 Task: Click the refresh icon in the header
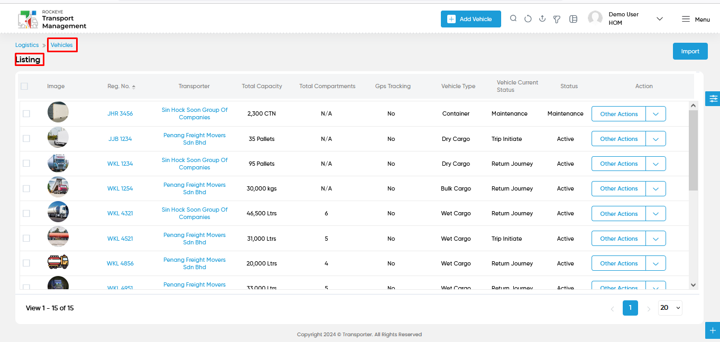[x=528, y=19]
